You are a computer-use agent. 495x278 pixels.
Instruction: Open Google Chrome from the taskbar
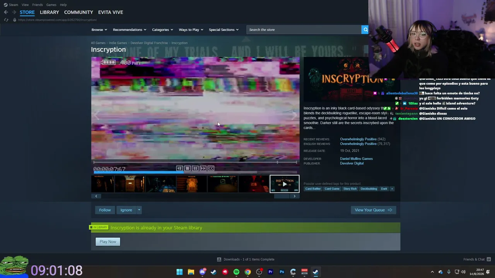tap(247, 272)
